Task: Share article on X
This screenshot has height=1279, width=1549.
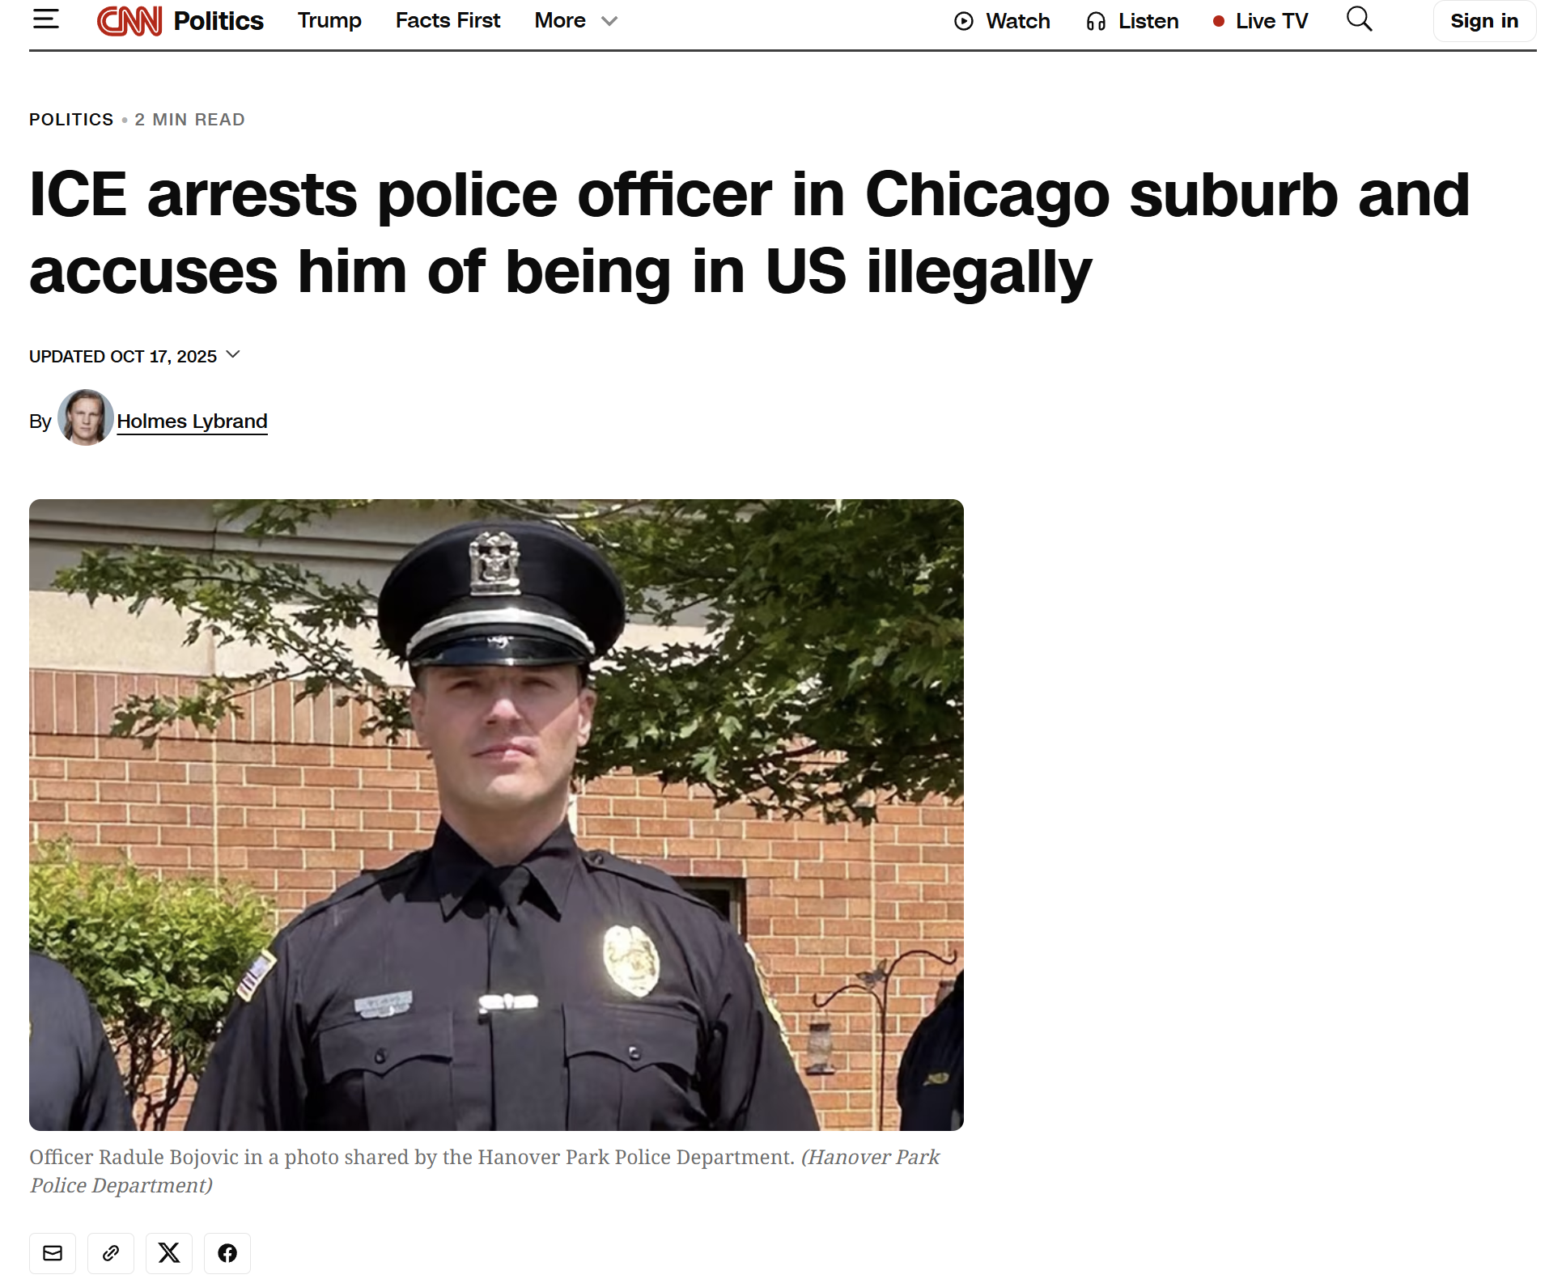Action: point(169,1252)
